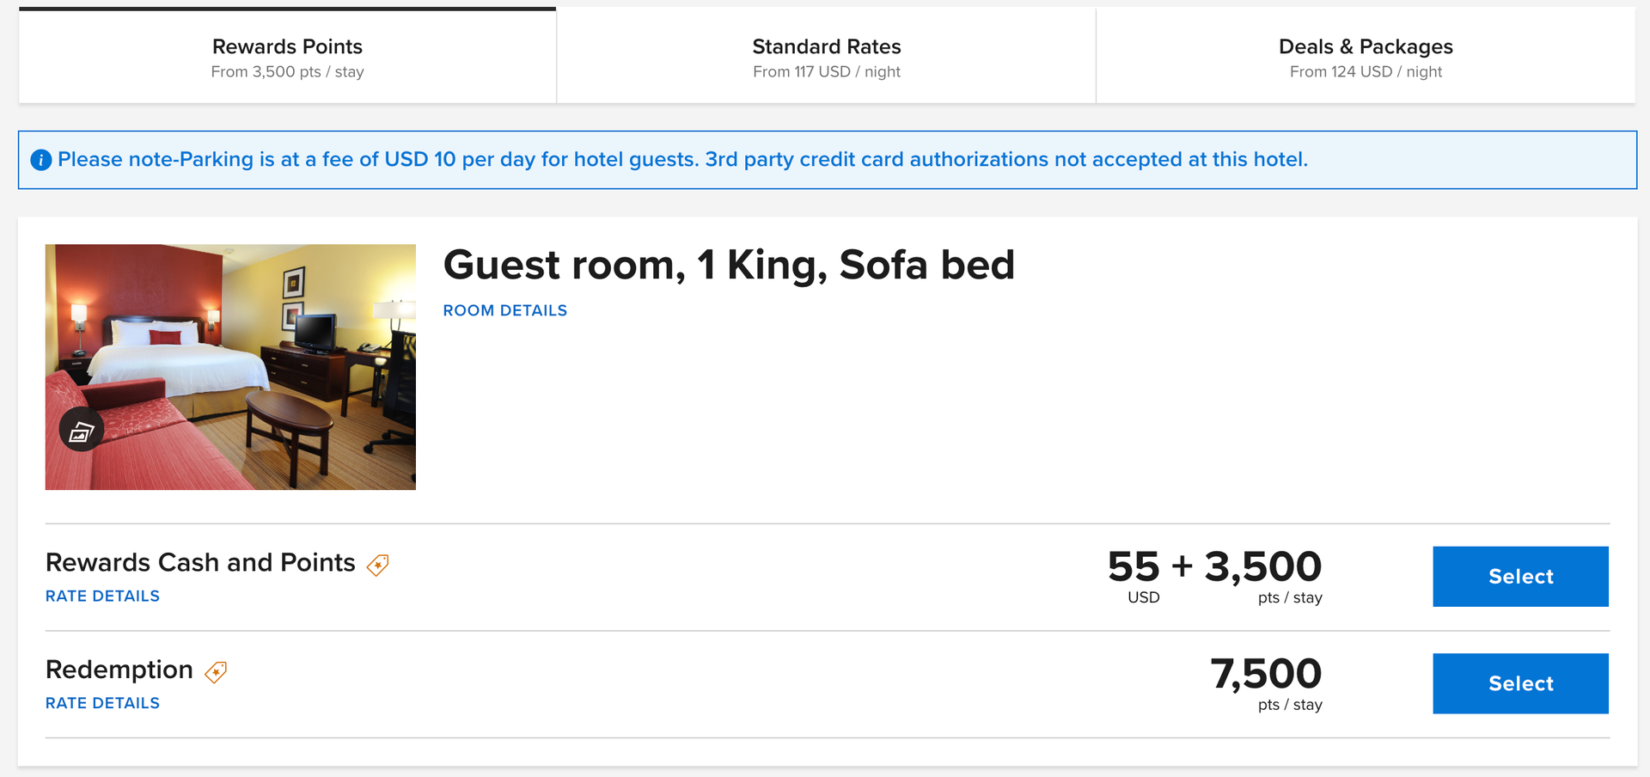Click the Redemption rate name label
The height and width of the screenshot is (777, 1650).
(119, 670)
